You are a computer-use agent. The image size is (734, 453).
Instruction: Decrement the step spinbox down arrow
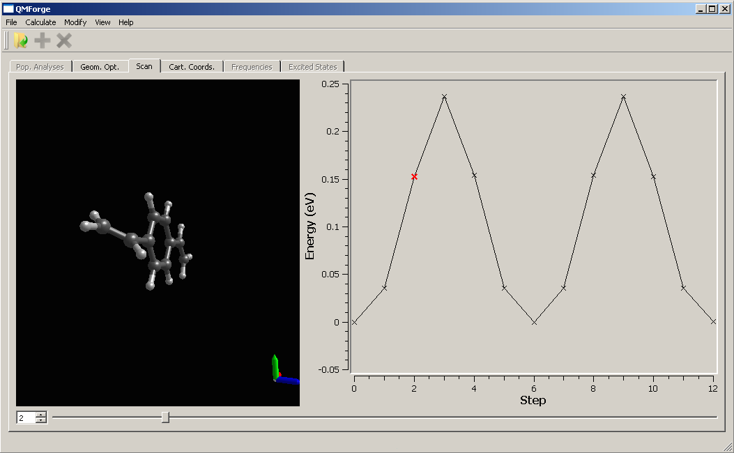pos(41,420)
